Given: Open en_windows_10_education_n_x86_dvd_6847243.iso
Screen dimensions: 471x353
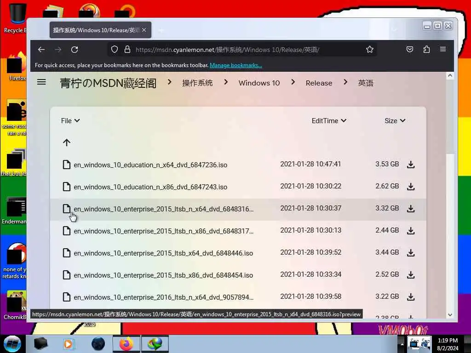Looking at the screenshot, I should click(150, 187).
